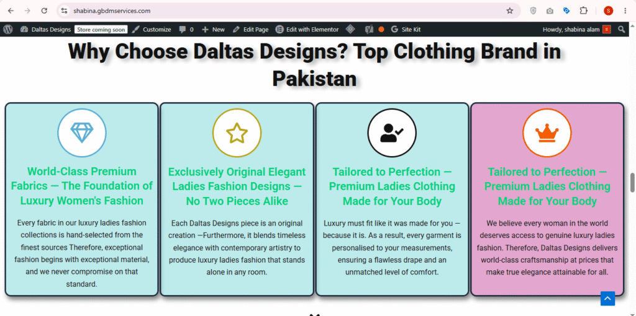
Task: Open the Chrome profile avatar
Action: click(608, 11)
